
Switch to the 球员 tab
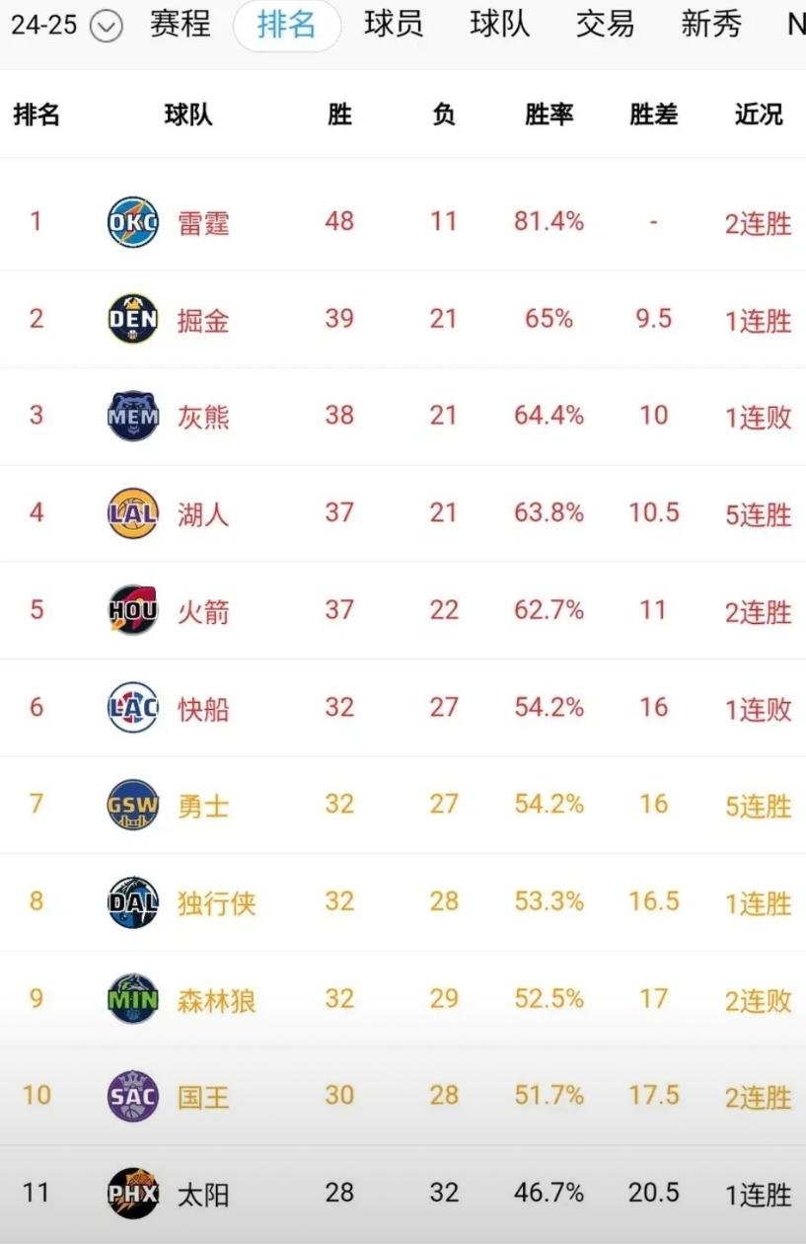394,25
